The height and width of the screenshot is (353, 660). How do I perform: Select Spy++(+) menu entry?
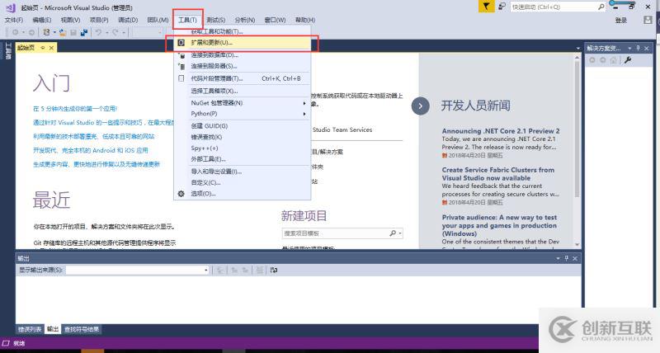pyautogui.click(x=243, y=148)
